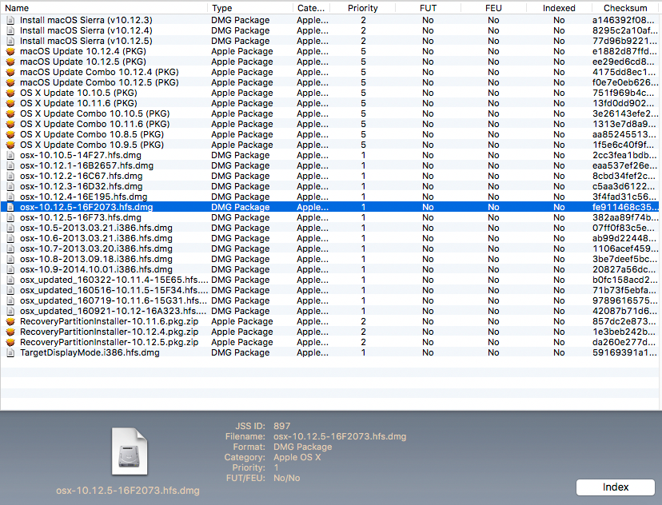Screen dimensions: 662x505
Task: Click package icon for OS X Update Combo 10.9.5
Action: tap(10, 145)
